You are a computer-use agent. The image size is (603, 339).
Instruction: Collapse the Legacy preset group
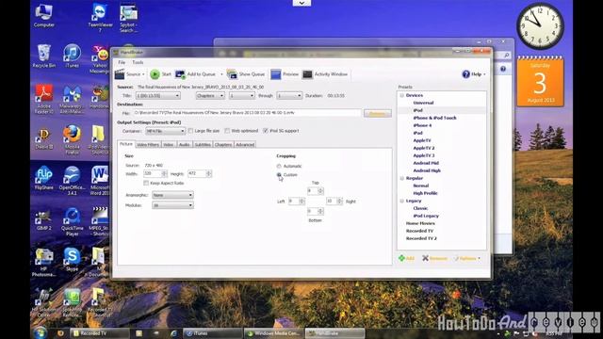tap(402, 201)
